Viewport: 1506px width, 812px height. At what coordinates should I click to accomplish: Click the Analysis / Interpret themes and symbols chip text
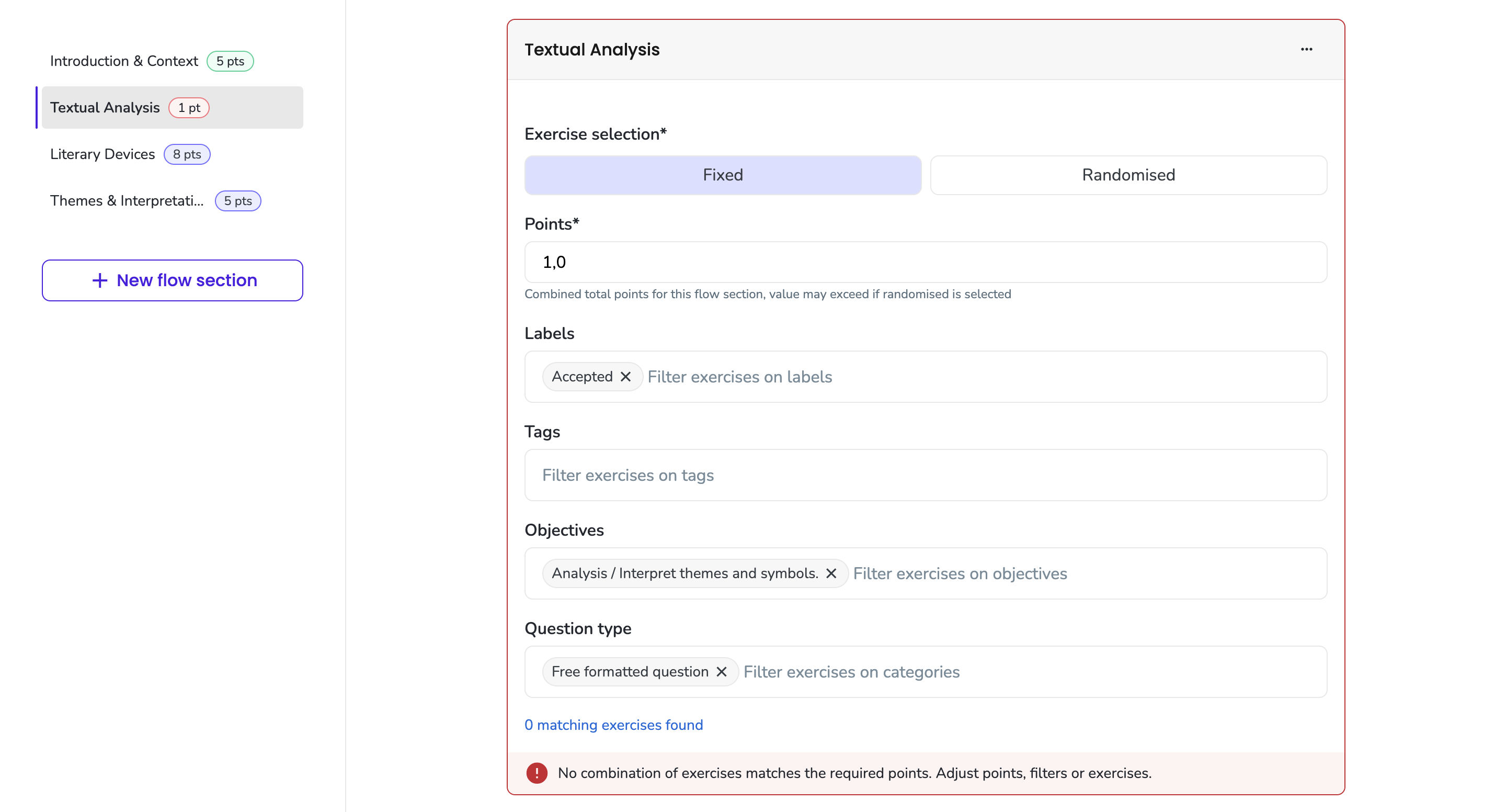click(684, 573)
